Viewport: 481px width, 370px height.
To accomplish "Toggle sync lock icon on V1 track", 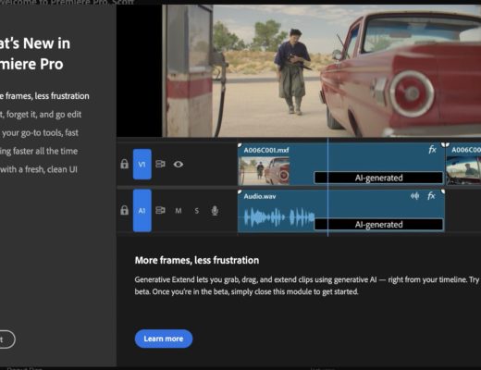I will click(160, 164).
